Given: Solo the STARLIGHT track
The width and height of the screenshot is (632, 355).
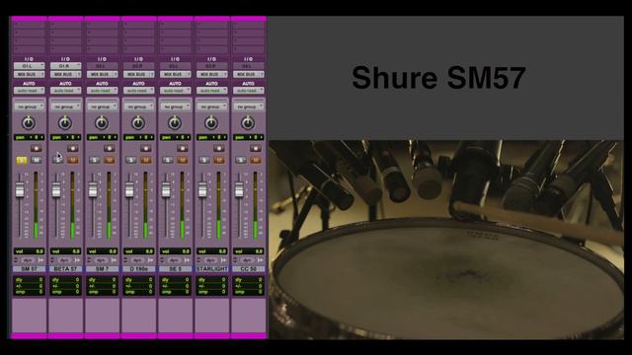Looking at the screenshot, I should [204, 160].
